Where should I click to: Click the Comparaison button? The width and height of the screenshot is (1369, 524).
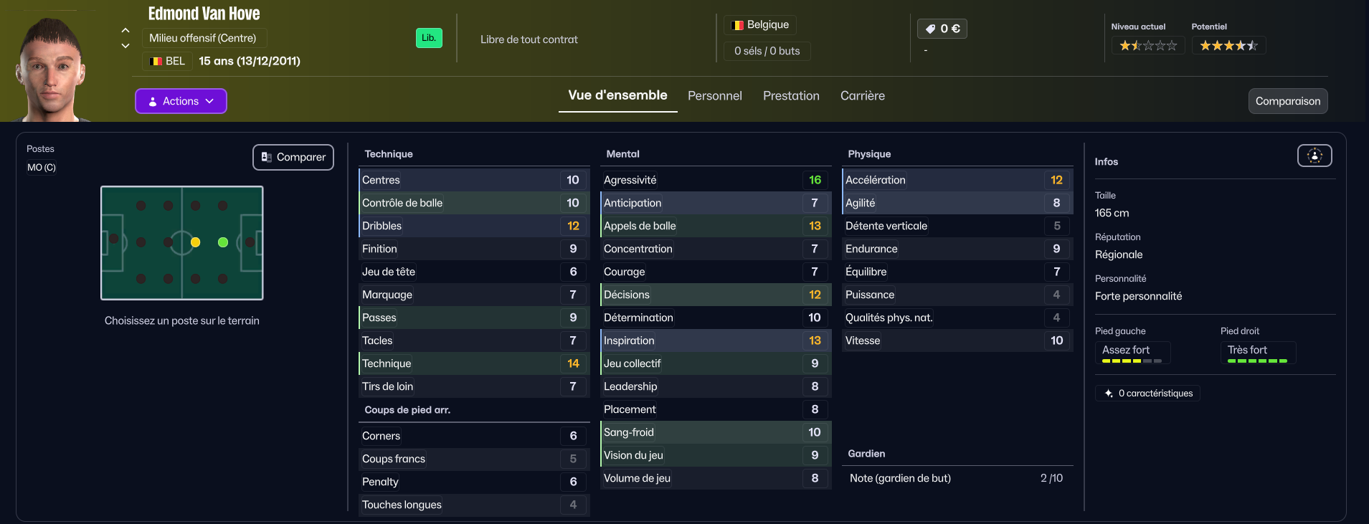point(1287,101)
